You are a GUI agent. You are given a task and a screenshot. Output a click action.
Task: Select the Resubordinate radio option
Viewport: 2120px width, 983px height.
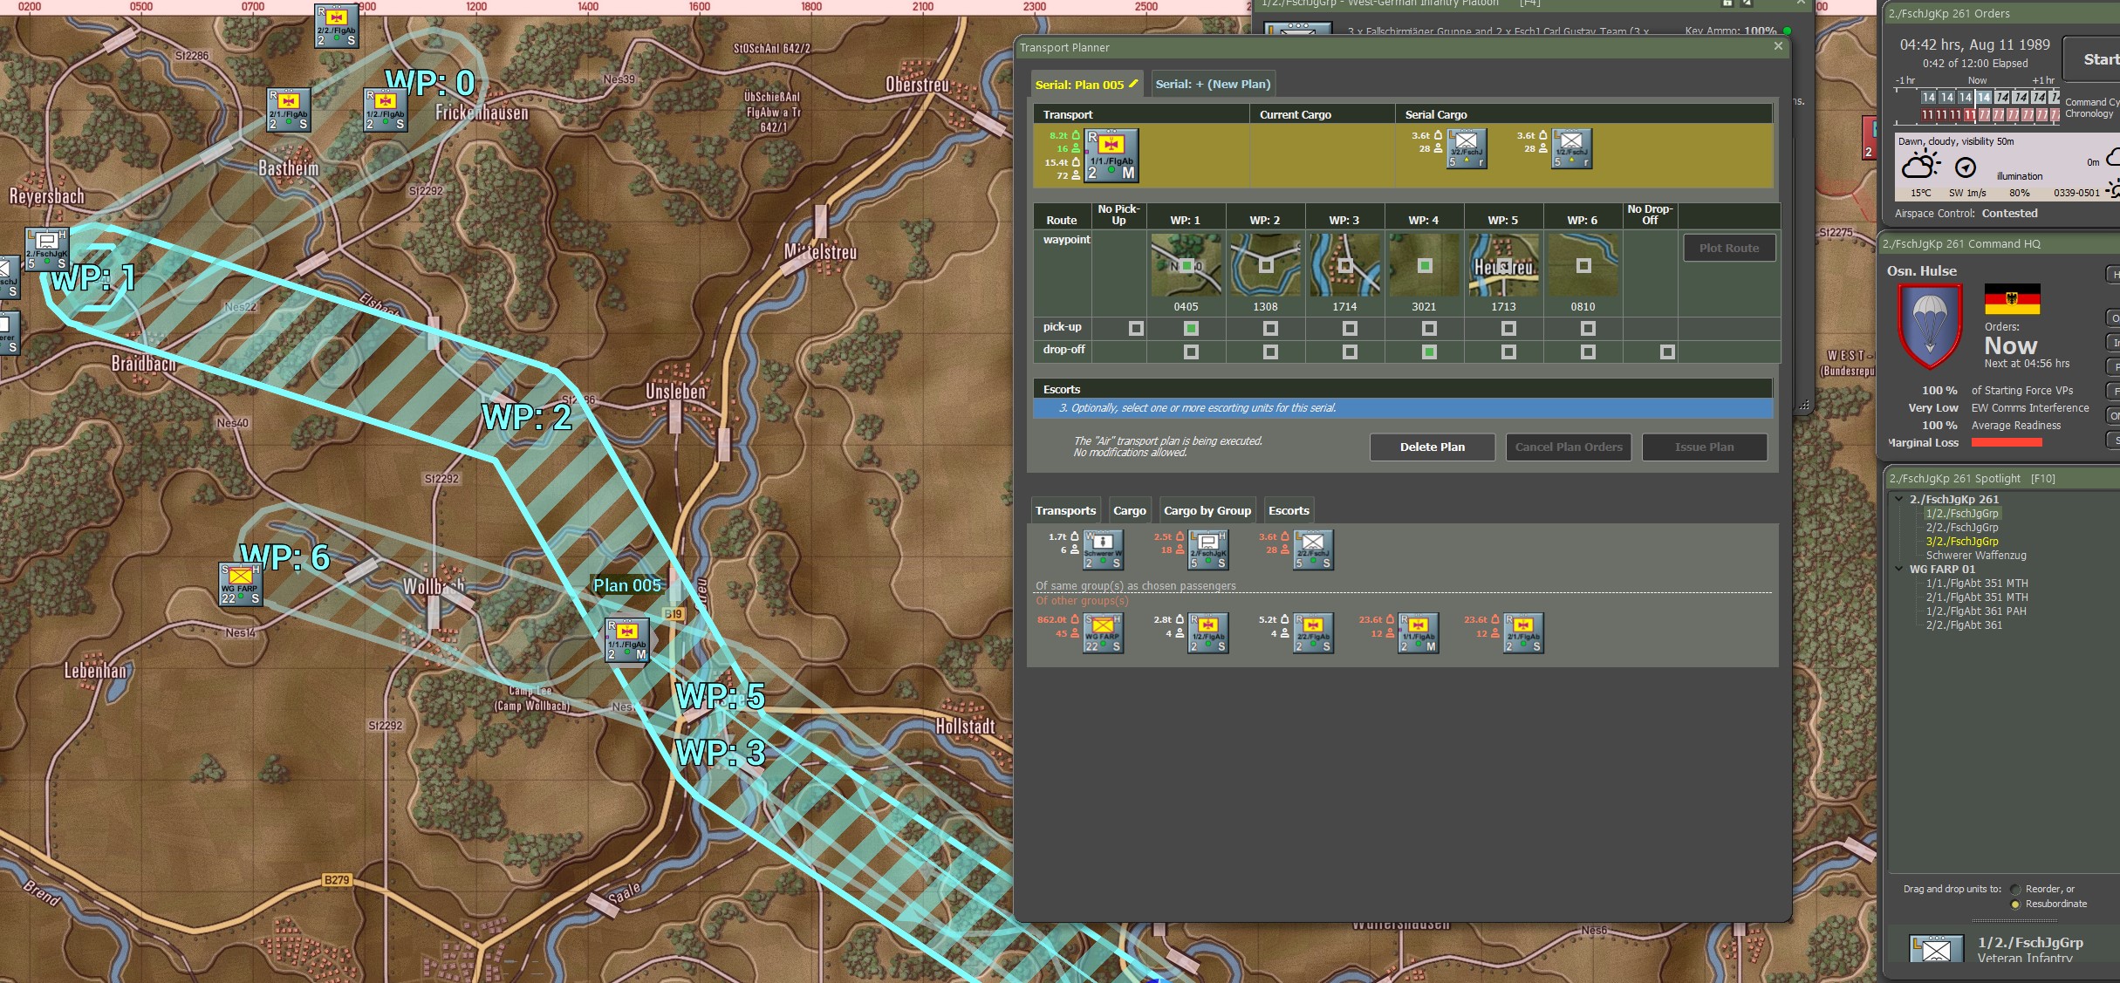click(2015, 904)
